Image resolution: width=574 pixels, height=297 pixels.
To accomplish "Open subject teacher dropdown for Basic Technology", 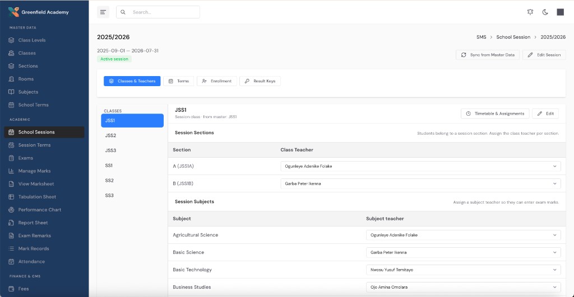I will (x=464, y=270).
